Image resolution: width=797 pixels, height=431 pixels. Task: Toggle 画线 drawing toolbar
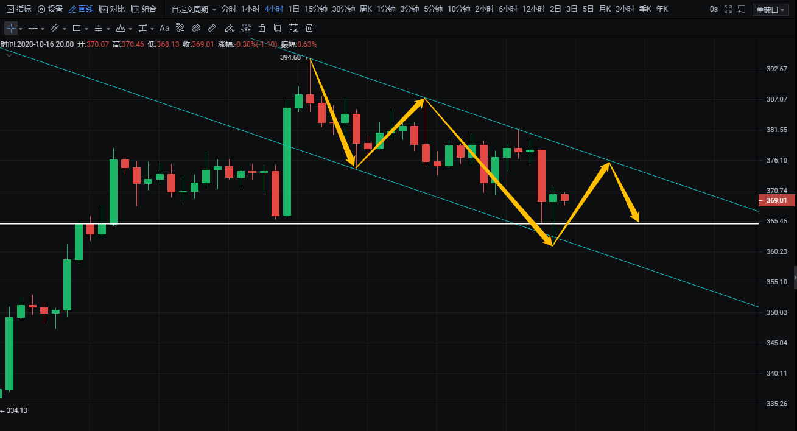click(80, 9)
